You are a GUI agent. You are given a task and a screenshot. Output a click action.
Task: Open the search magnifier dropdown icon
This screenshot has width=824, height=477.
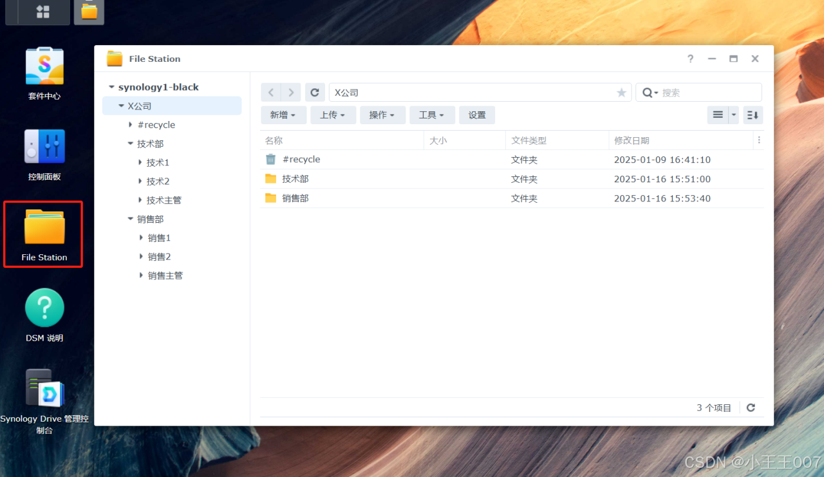[x=650, y=92]
